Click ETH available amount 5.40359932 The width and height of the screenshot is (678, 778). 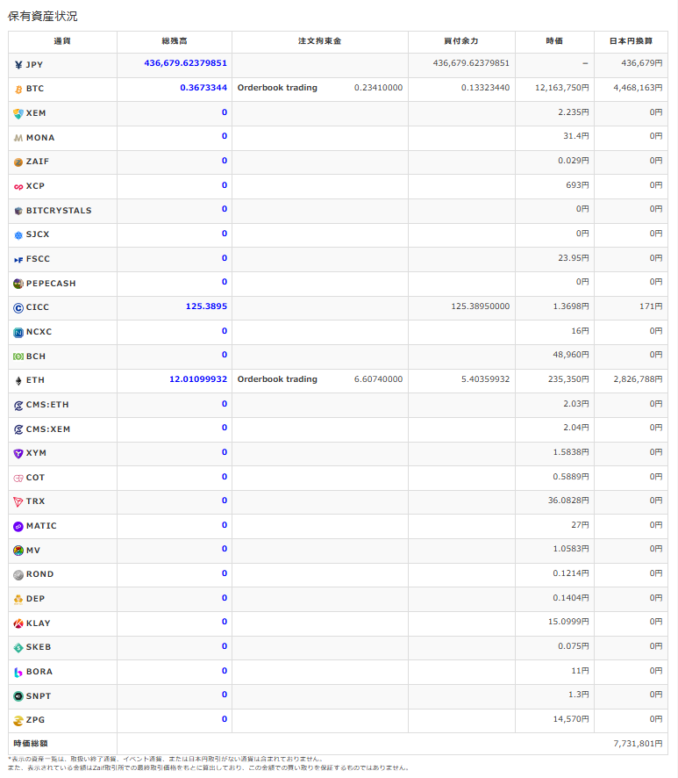(x=485, y=379)
